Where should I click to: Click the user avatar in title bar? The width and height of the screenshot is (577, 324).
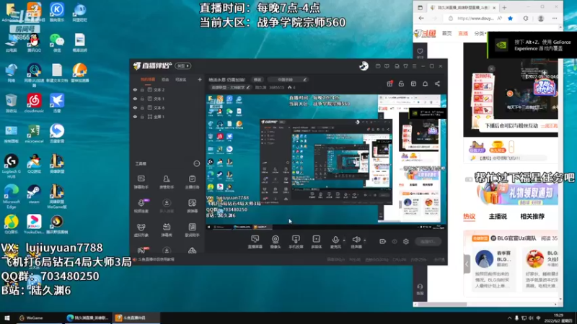pyautogui.click(x=364, y=66)
